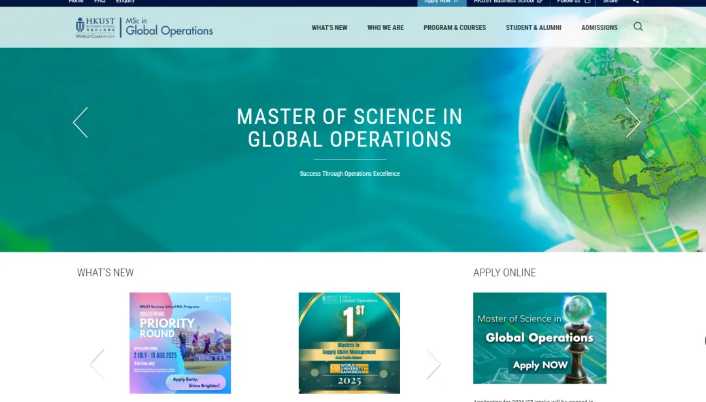
Task: Open the Enquiry link in top bar
Action: (125, 2)
